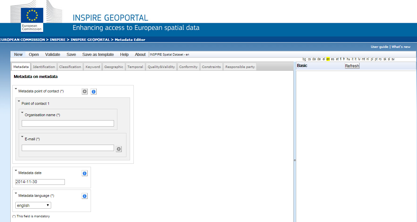Go to INSPIRE breadcrumb link
Screen dimensions: 417x222
point(58,40)
